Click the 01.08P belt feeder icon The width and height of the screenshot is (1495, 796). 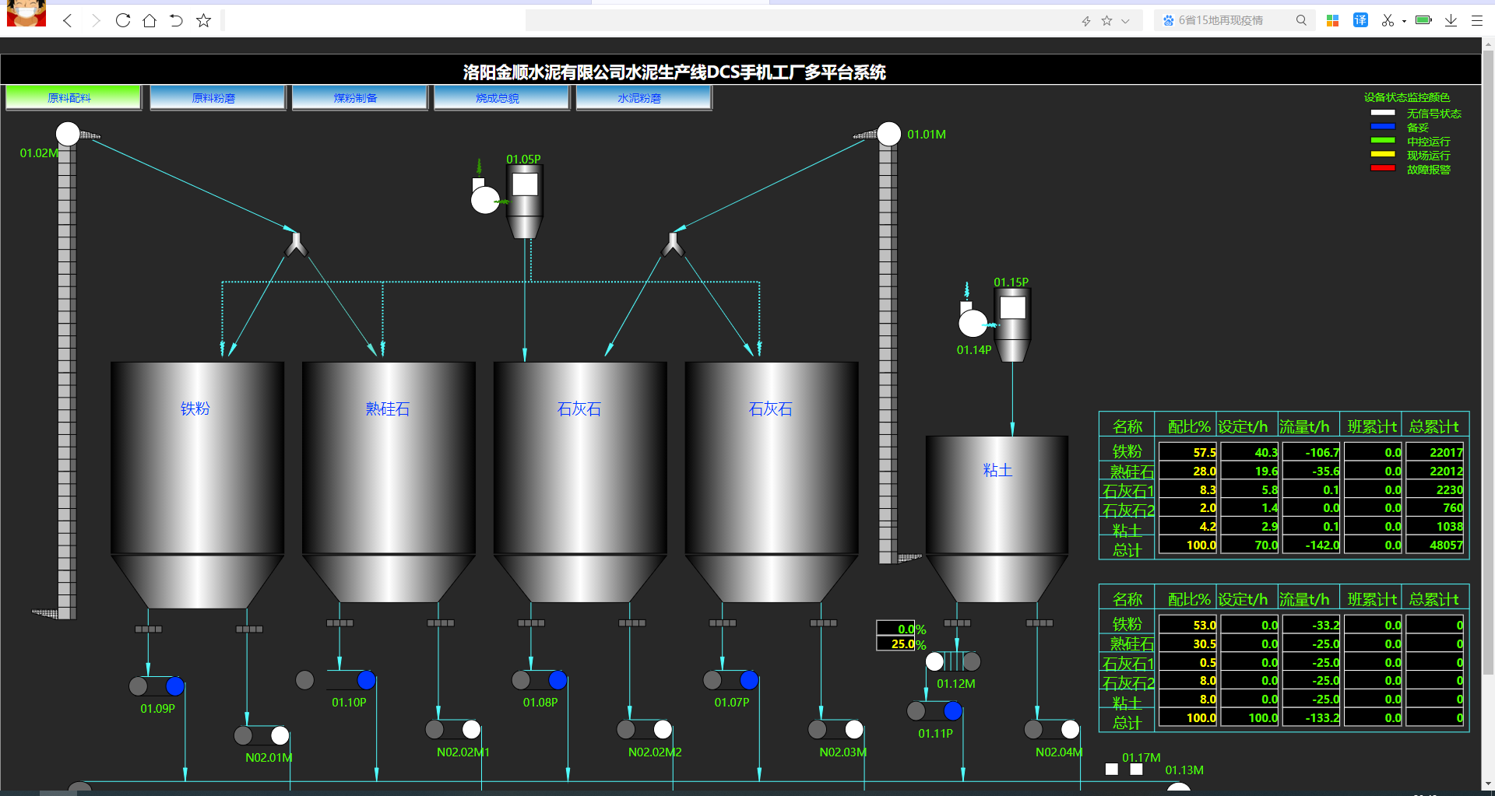[x=539, y=680]
